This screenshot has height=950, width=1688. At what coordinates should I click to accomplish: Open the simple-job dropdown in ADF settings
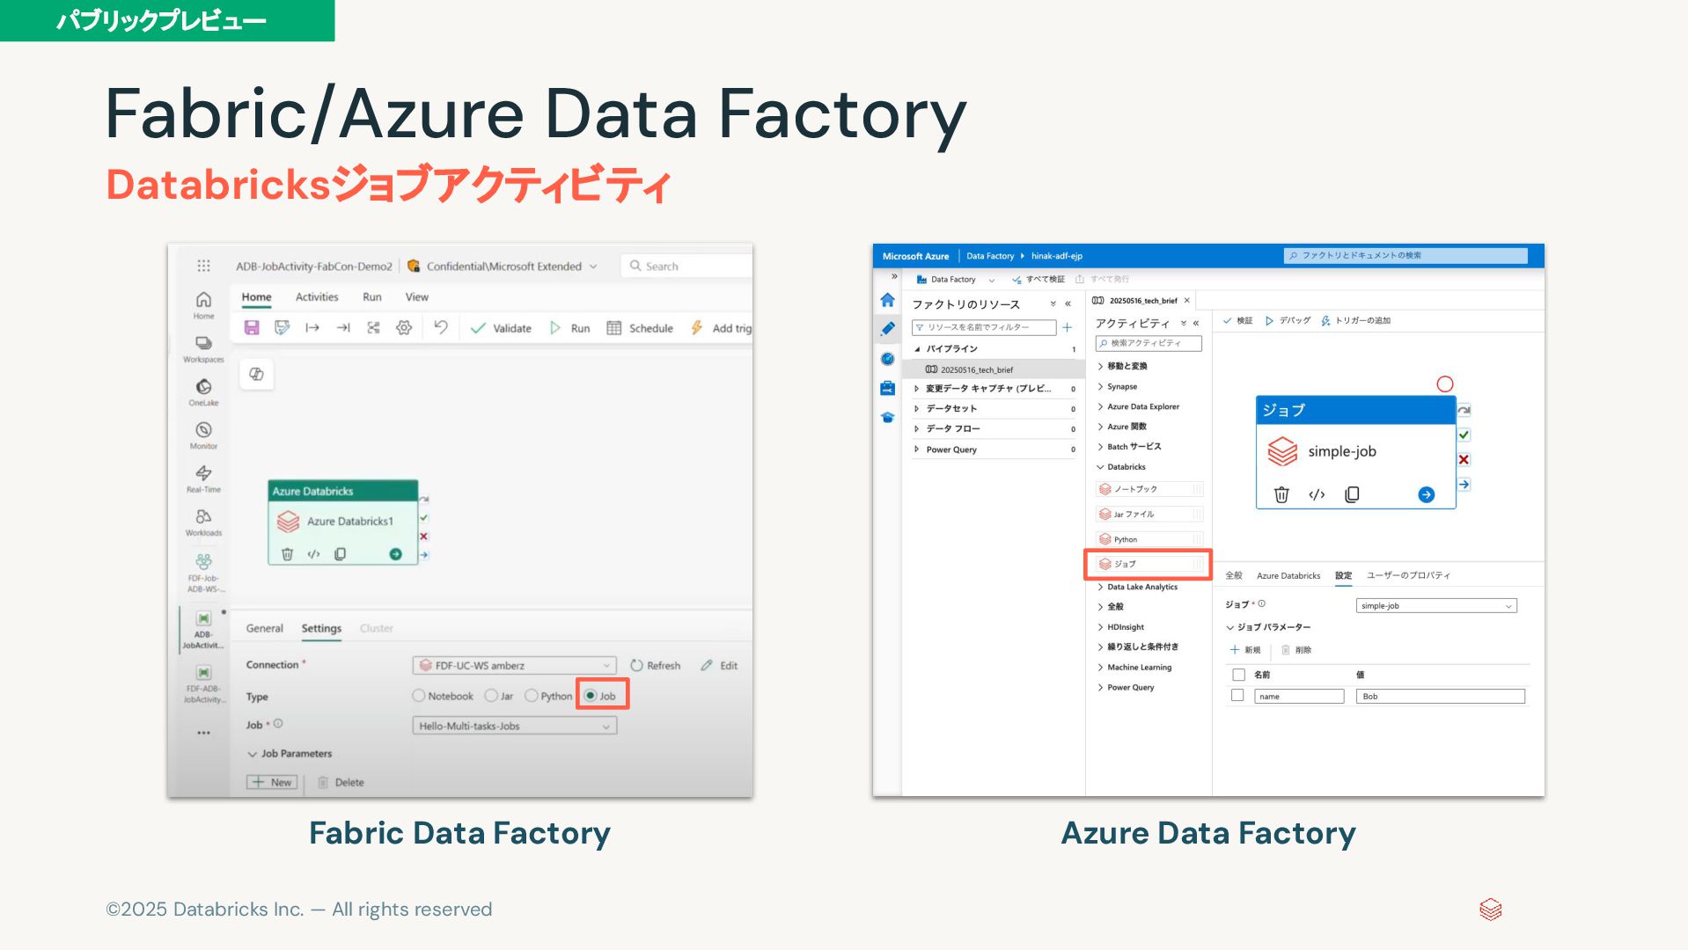pyautogui.click(x=1436, y=606)
